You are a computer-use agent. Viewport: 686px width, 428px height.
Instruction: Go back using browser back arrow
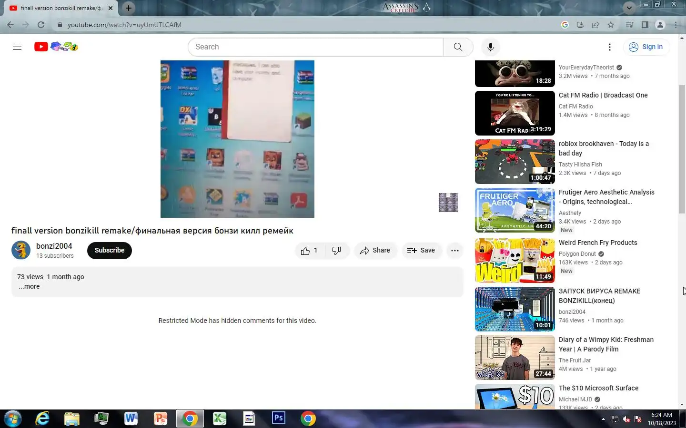tap(10, 25)
